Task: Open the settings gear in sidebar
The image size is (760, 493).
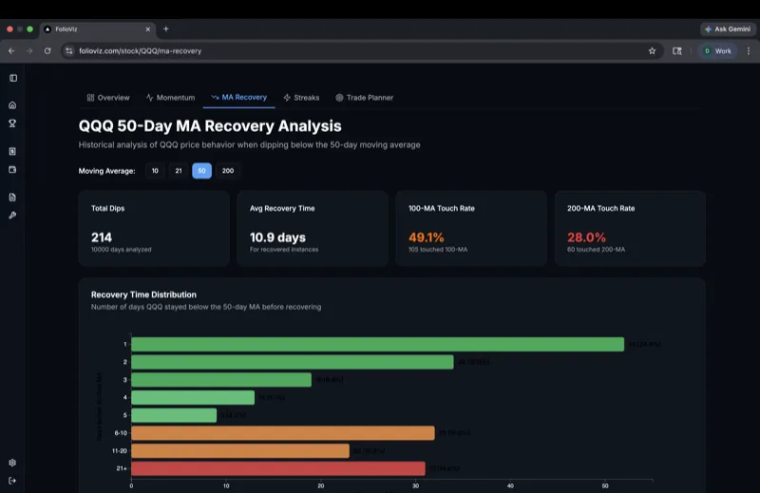Action: (x=12, y=463)
